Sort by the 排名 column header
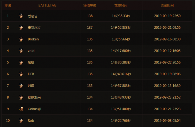The height and width of the screenshot is (127, 195). [8, 5]
